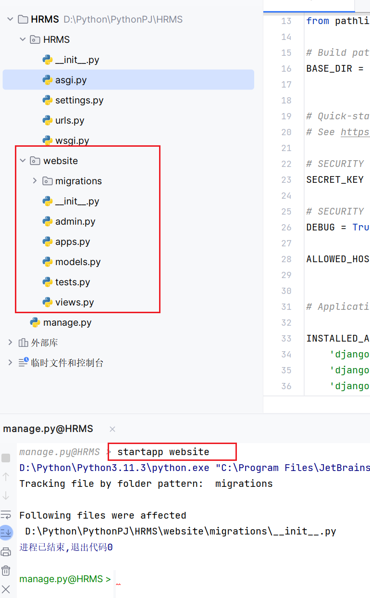
Task: Expand the migrations folder
Action: [x=35, y=181]
